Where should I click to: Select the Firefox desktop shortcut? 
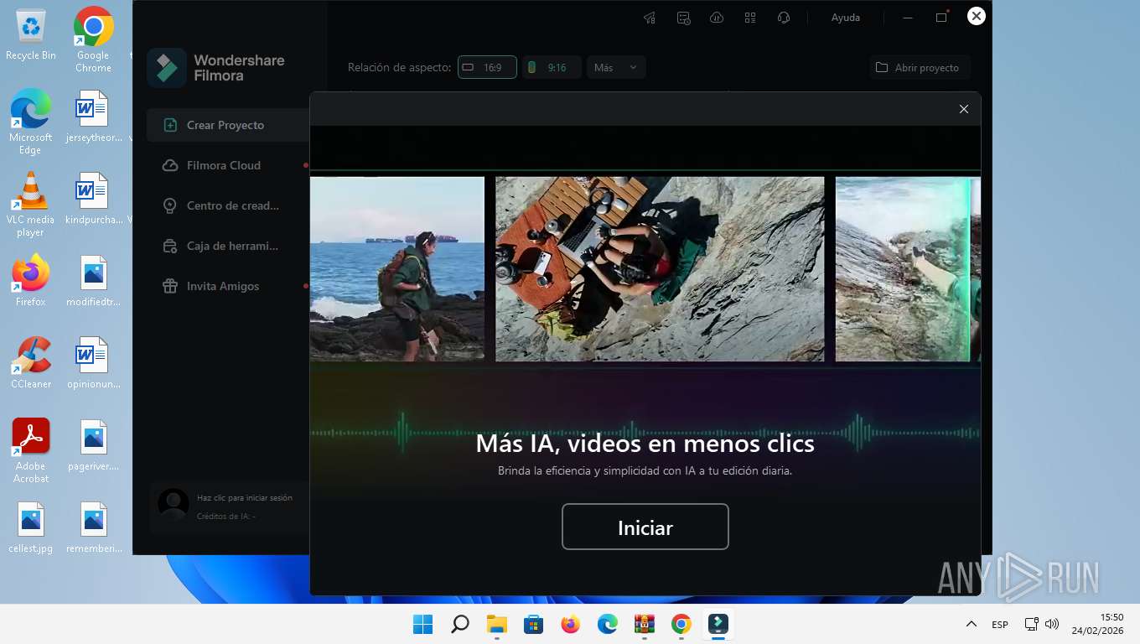pos(31,280)
